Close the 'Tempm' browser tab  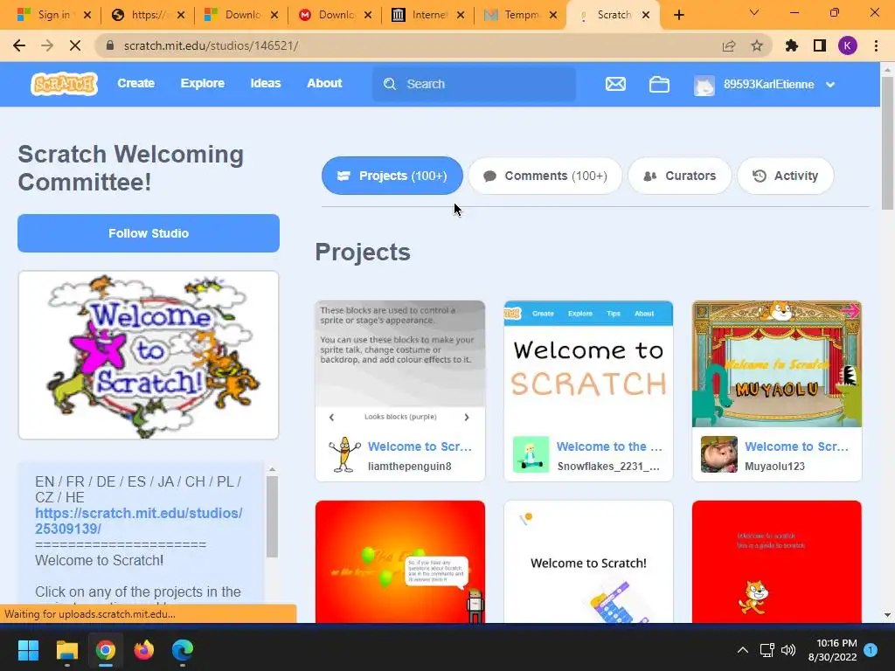(x=553, y=16)
